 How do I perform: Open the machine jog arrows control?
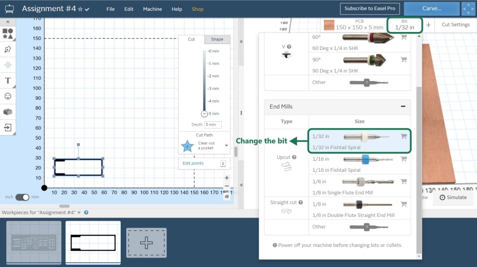(x=469, y=9)
